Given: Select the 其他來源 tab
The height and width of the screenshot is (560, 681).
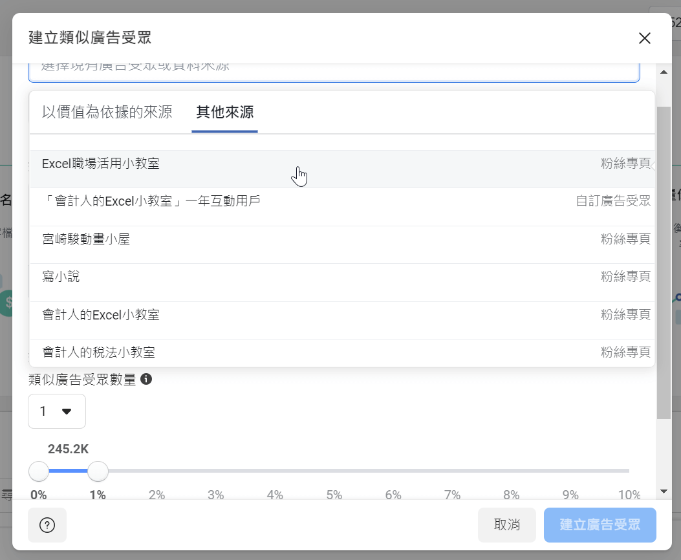Looking at the screenshot, I should tap(224, 112).
